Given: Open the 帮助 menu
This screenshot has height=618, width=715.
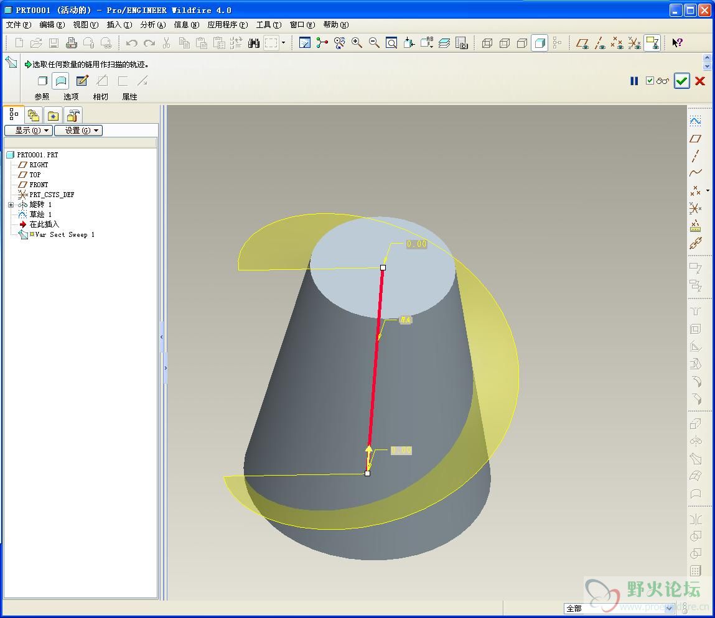Looking at the screenshot, I should 335,25.
